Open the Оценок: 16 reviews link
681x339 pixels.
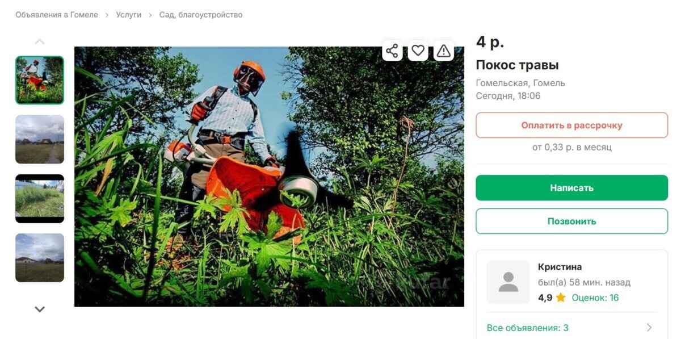595,298
